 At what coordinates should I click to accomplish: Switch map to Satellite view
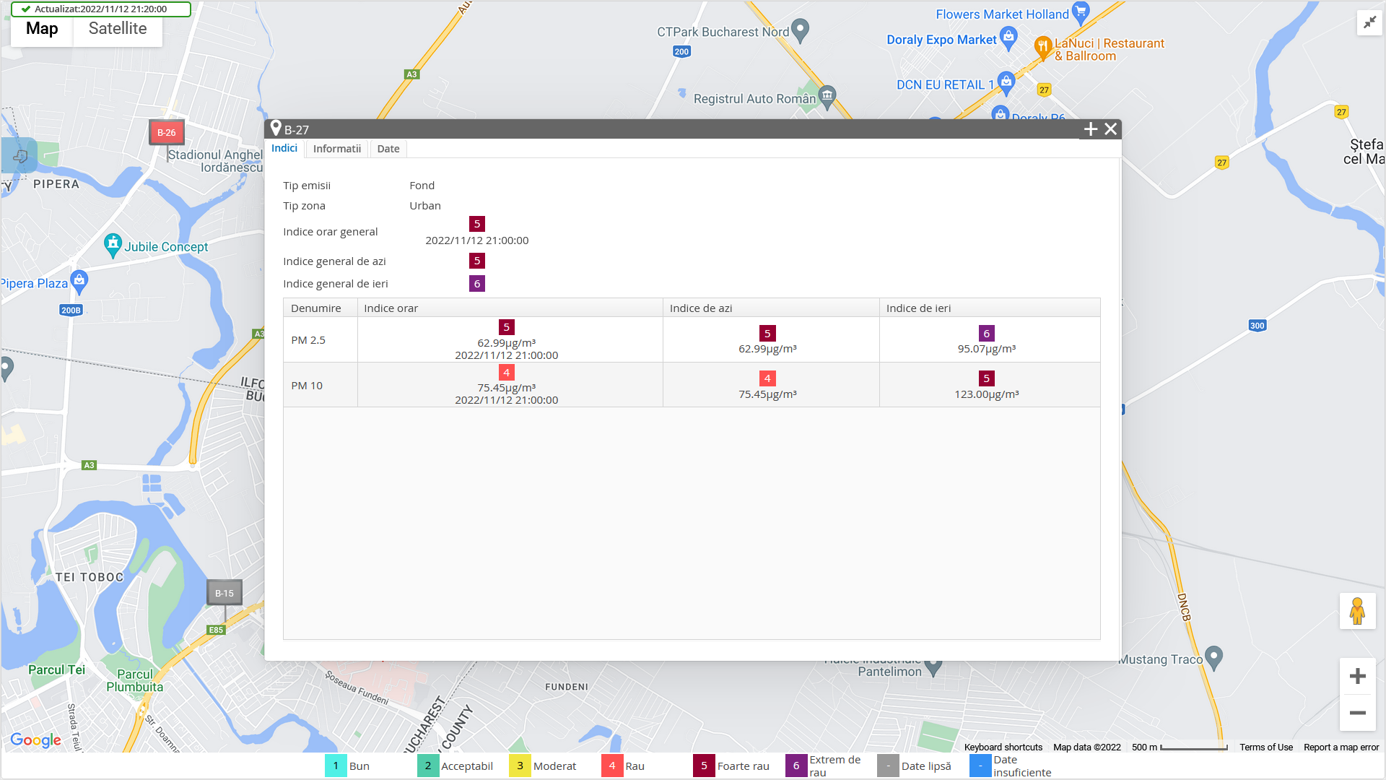click(x=118, y=29)
